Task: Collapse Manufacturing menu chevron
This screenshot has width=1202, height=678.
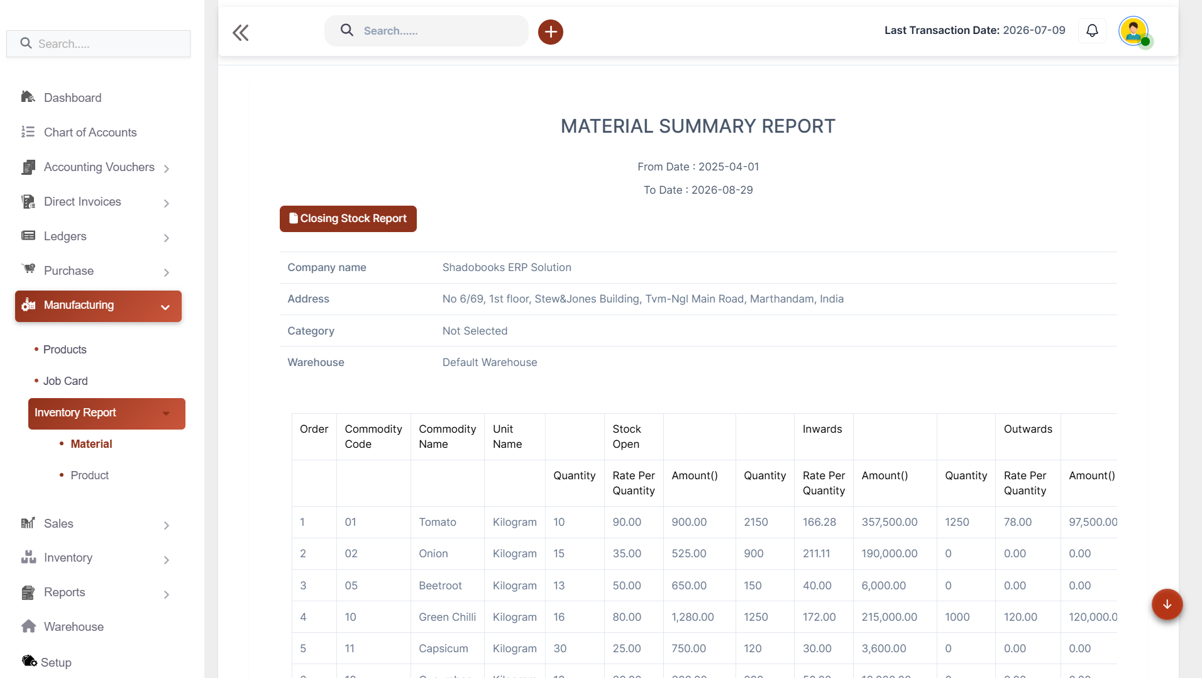Action: point(165,307)
